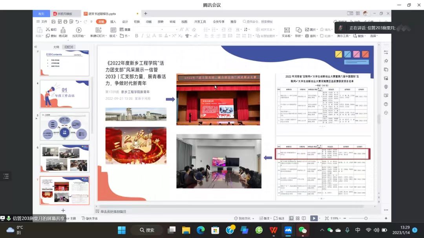Insert a text box from ribbon
Viewport: 424px width, 238px height.
(287, 30)
